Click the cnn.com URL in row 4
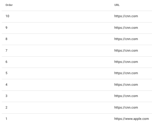The image size is (152, 124). coord(126,85)
